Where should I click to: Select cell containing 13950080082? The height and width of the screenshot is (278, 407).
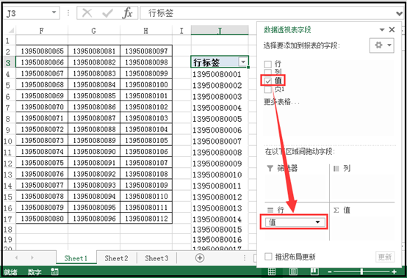(94, 62)
